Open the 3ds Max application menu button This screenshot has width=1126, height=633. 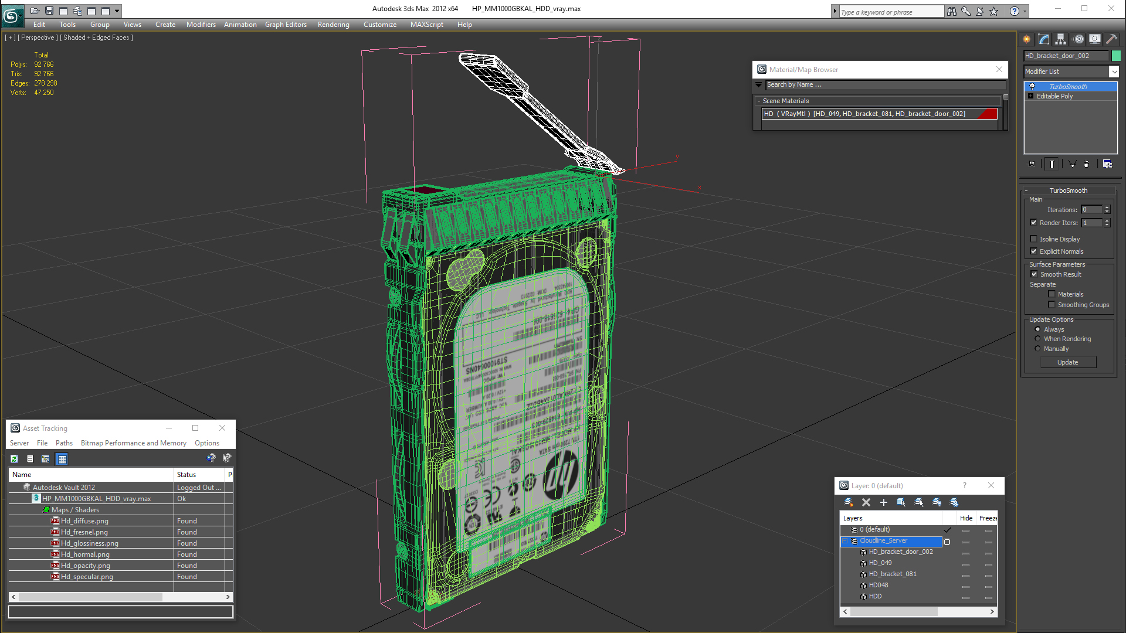pos(12,15)
